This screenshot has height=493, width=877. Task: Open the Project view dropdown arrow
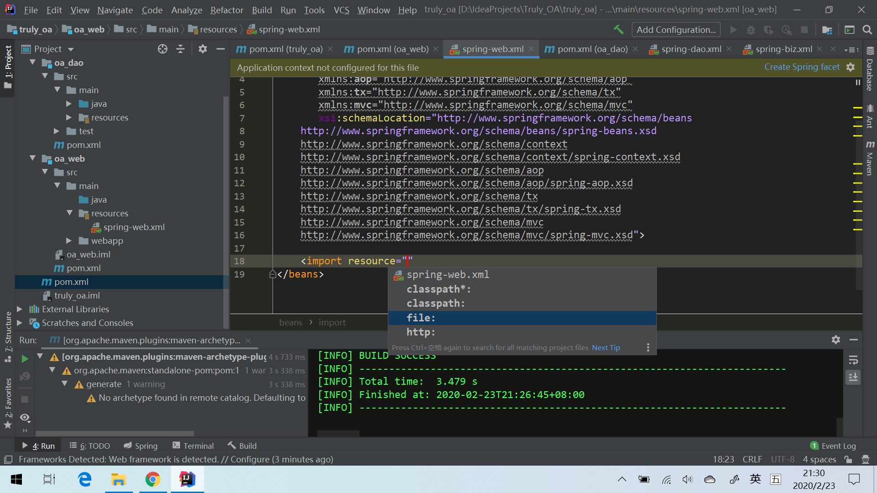coord(71,49)
